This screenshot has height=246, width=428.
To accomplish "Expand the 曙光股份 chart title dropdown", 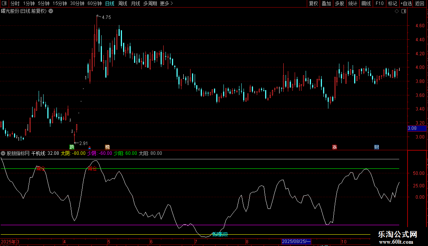I will click(x=51, y=11).
